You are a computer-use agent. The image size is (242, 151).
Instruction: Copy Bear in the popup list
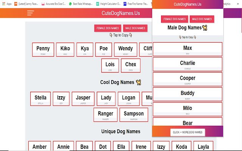click(188, 122)
